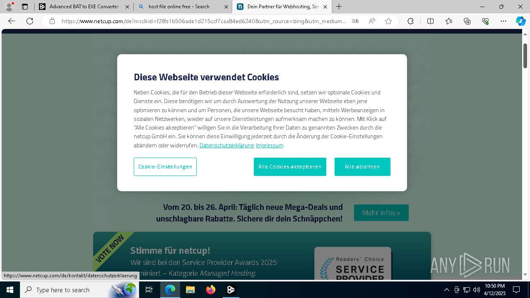The image size is (530, 298).
Task: Open Copilot icon in Edge toolbar
Action: tap(520, 21)
